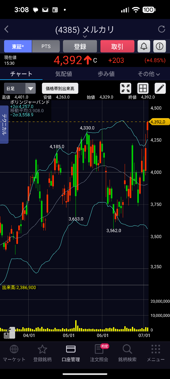This screenshot has width=170, height=379.
Task: Open the stock info icon
Action: (x=160, y=46)
